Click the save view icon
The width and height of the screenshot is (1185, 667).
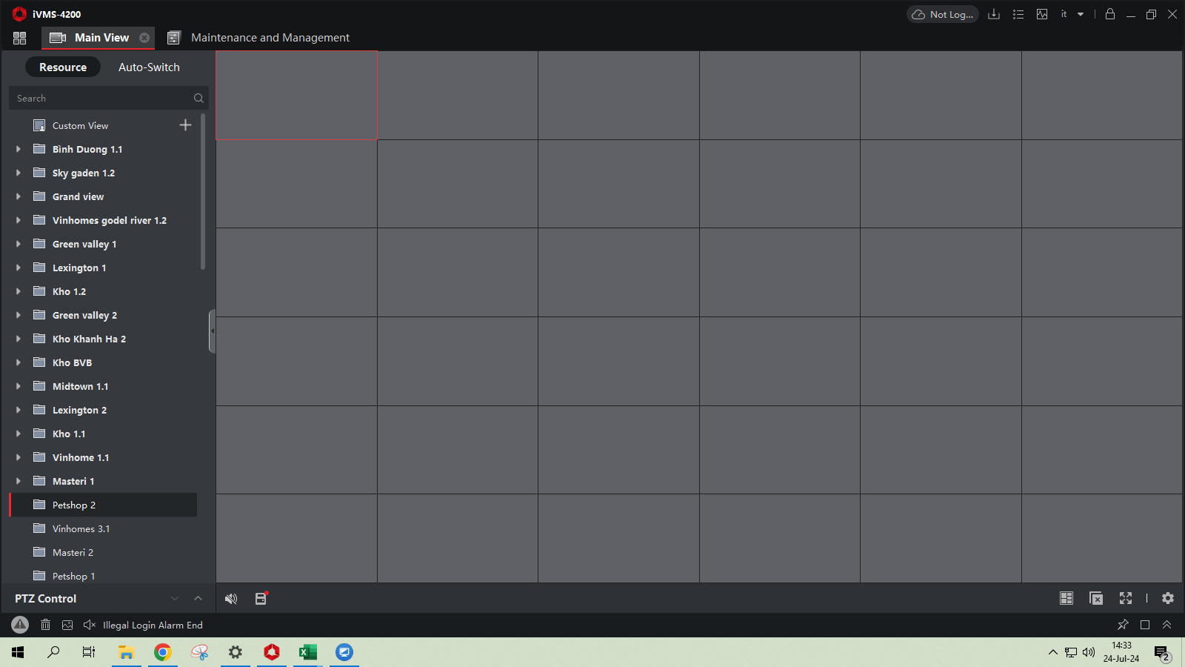pos(261,599)
